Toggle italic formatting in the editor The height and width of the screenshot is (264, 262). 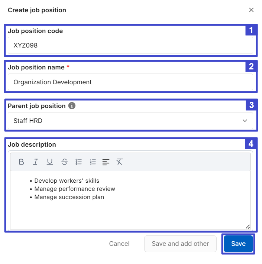pyautogui.click(x=36, y=162)
